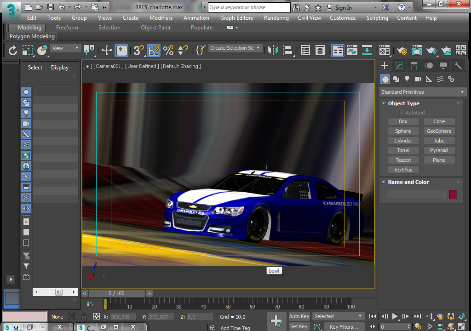Switch to the Object Paint ribbon tab

155,27
